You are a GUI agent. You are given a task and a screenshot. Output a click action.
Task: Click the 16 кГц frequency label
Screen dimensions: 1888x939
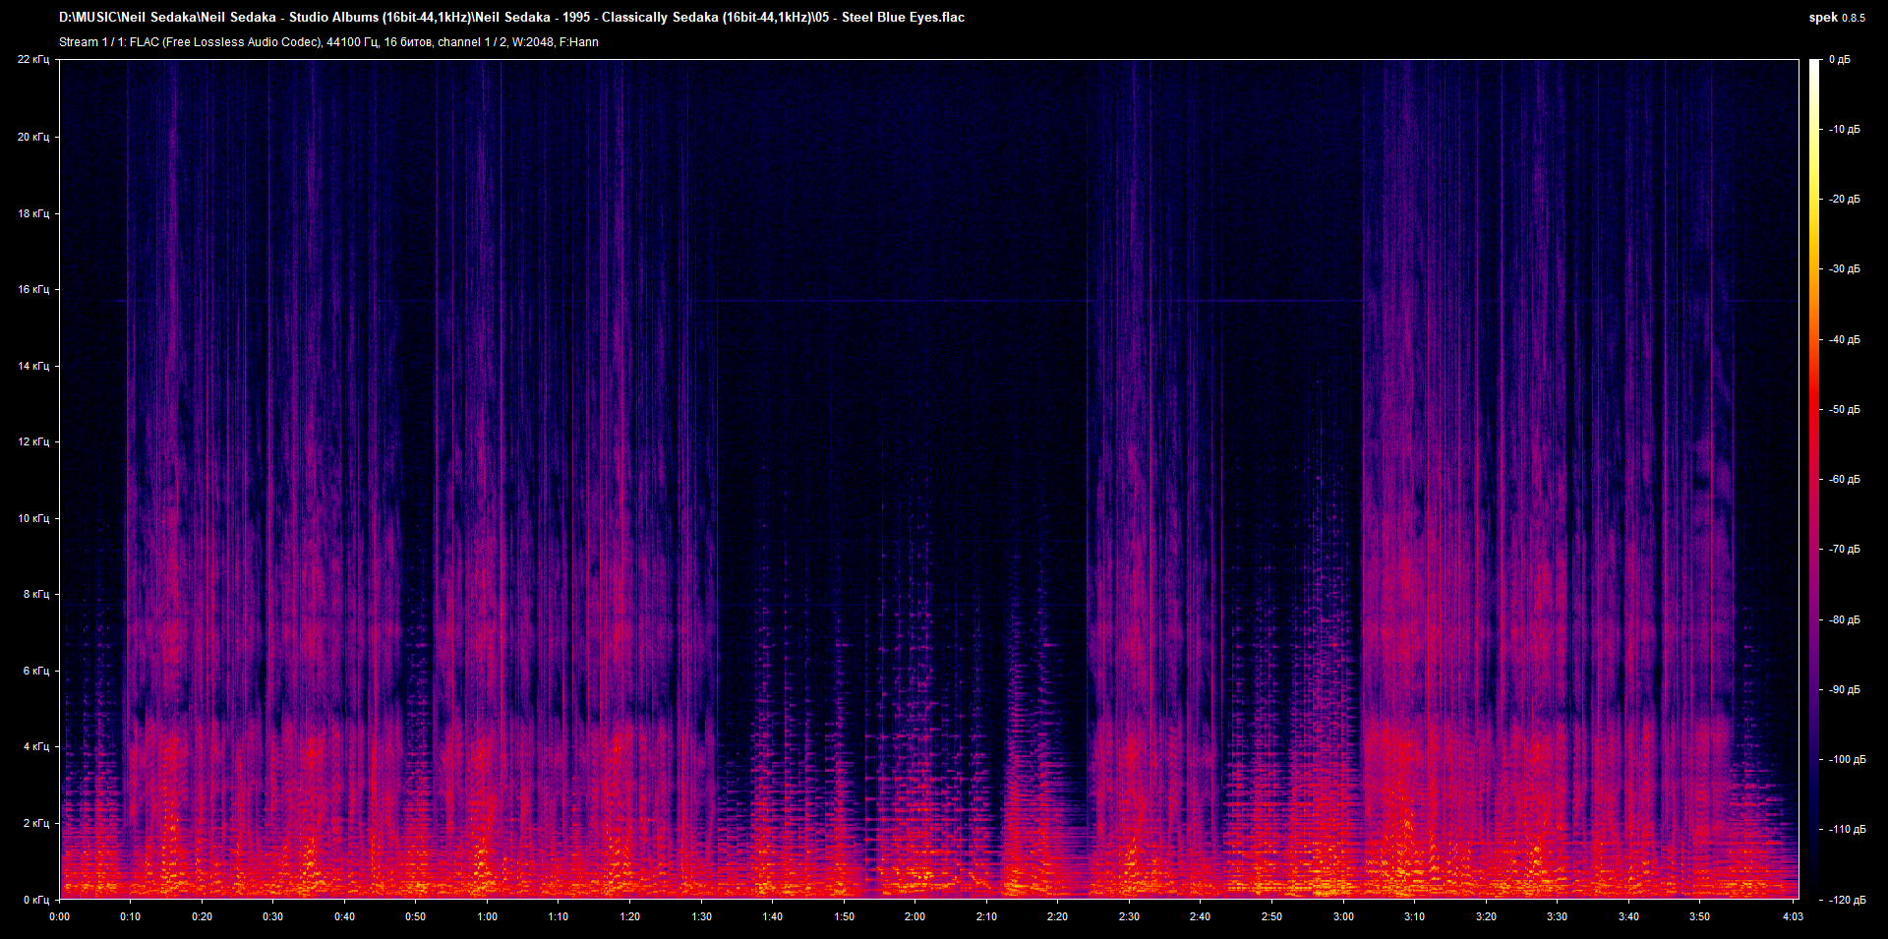pyautogui.click(x=33, y=289)
